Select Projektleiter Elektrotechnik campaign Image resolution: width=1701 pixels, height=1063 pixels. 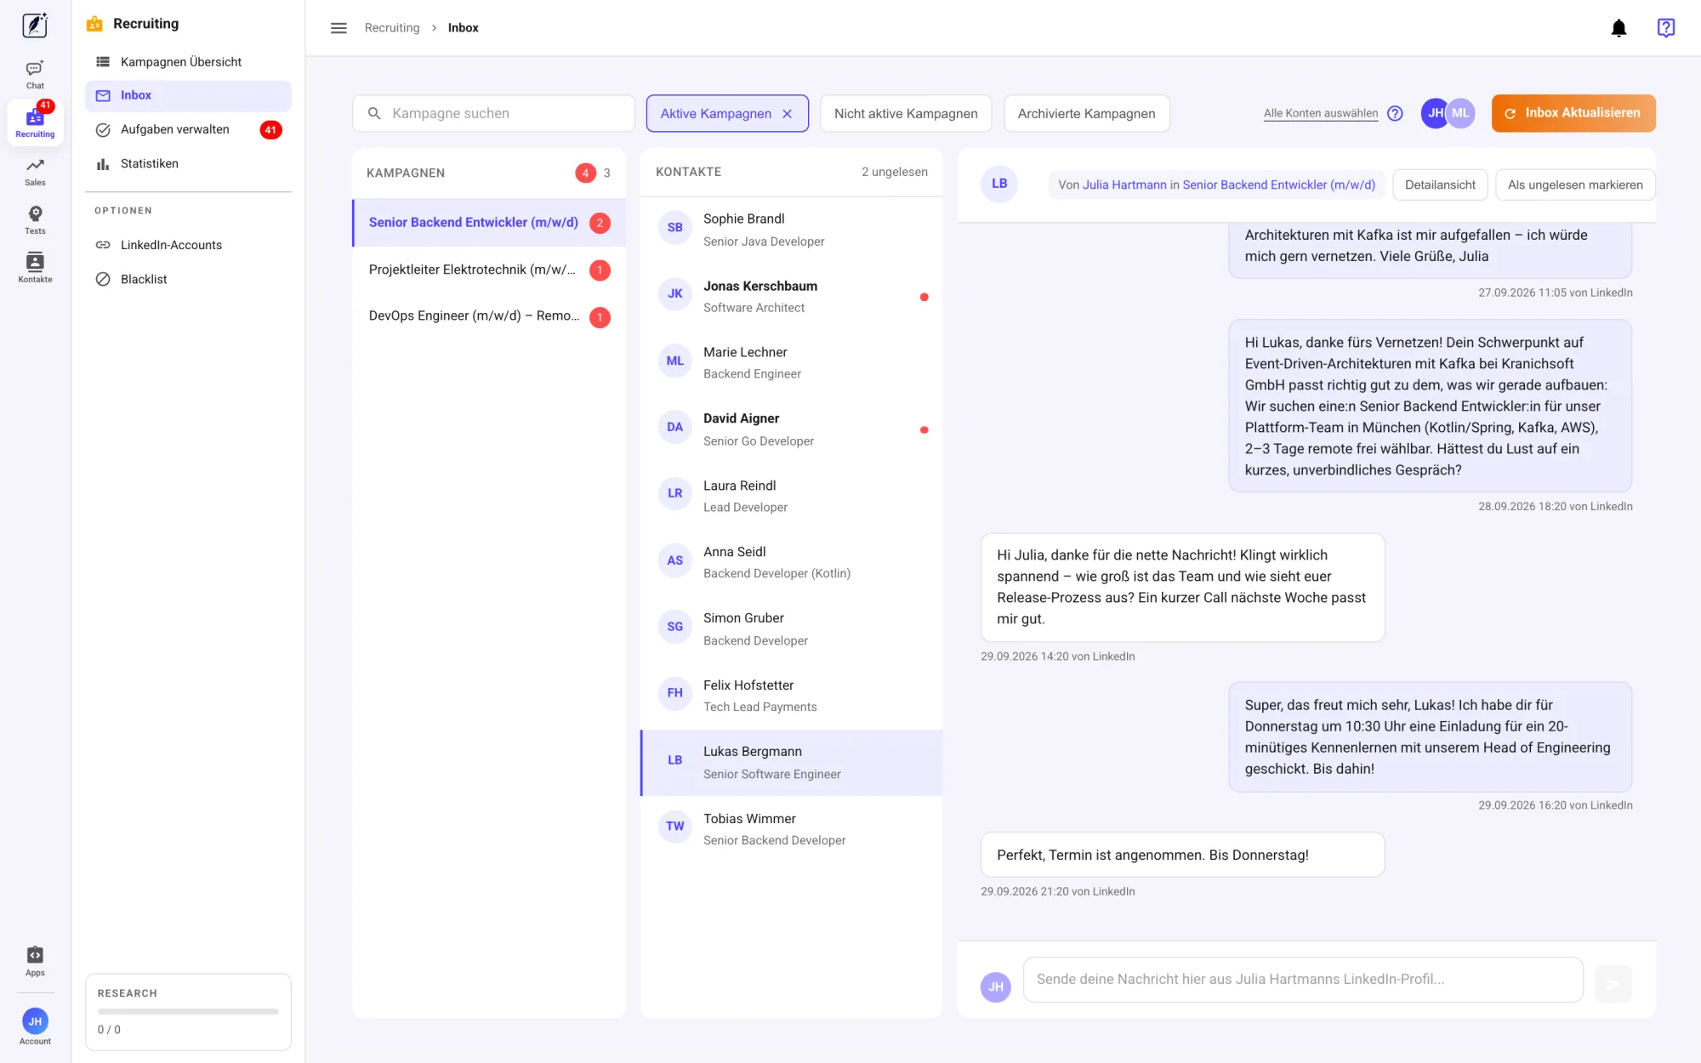489,270
